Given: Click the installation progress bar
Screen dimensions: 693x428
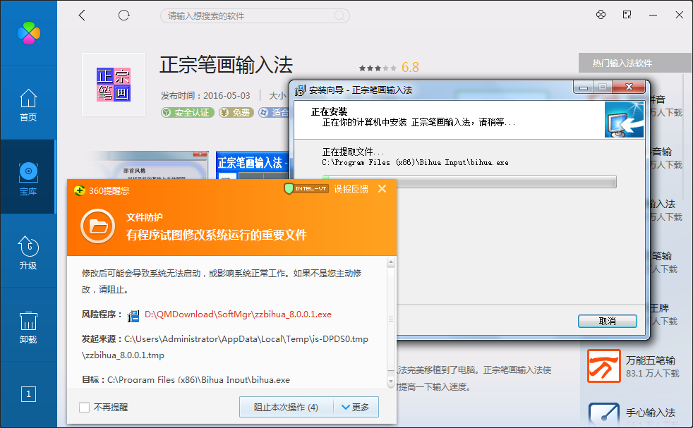Looking at the screenshot, I should click(x=469, y=182).
